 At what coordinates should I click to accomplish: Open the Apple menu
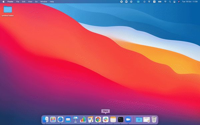[x=3, y=2]
